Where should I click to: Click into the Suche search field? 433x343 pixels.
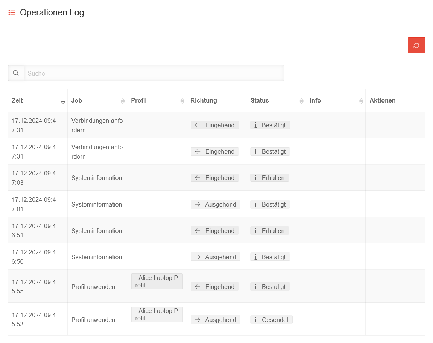pyautogui.click(x=153, y=73)
